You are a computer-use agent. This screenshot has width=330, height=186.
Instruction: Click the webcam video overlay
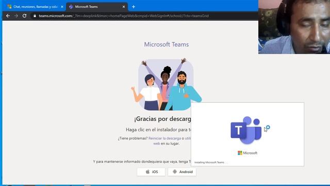point(294,27)
